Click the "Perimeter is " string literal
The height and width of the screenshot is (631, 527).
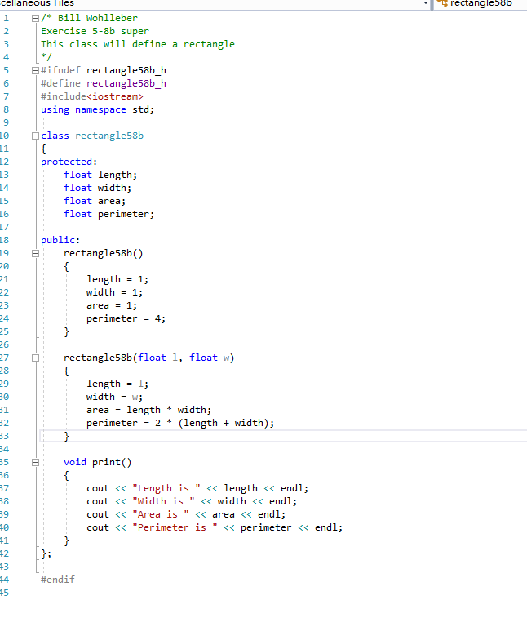tap(175, 527)
